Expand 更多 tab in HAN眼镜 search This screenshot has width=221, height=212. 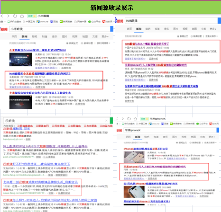pos(213,29)
